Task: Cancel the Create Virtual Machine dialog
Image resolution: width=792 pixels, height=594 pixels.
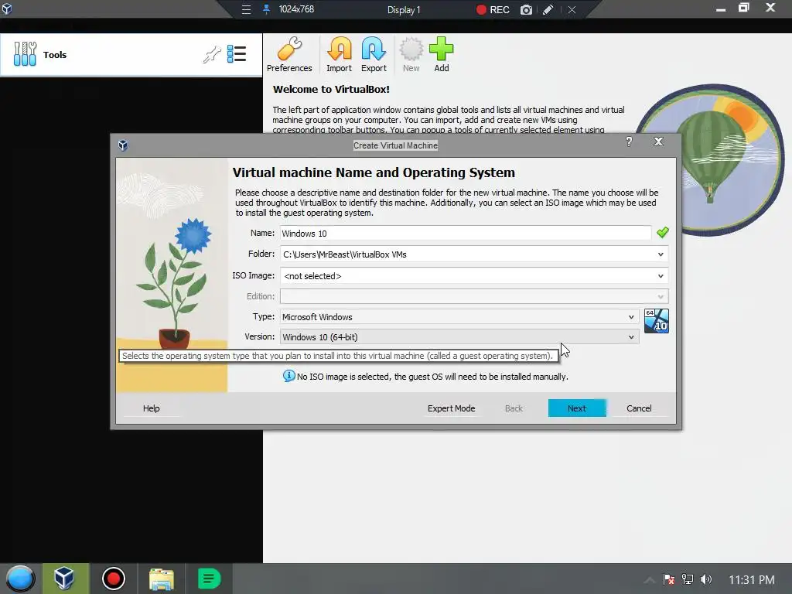Action: pos(638,408)
